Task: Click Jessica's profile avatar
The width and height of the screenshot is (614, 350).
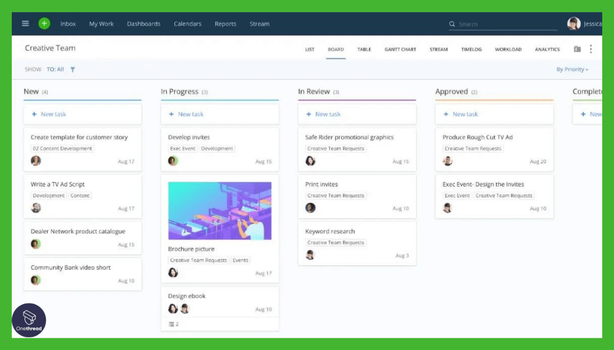Action: pyautogui.click(x=573, y=23)
